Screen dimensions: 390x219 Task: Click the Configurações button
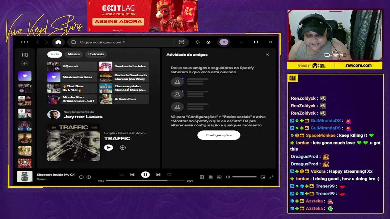pos(219,135)
